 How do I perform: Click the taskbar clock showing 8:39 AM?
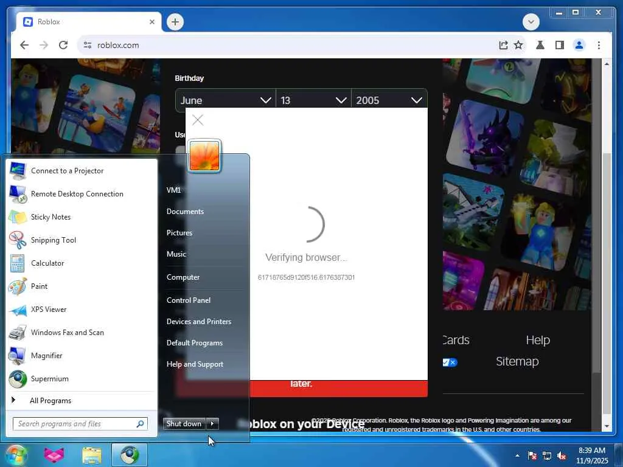(592, 455)
